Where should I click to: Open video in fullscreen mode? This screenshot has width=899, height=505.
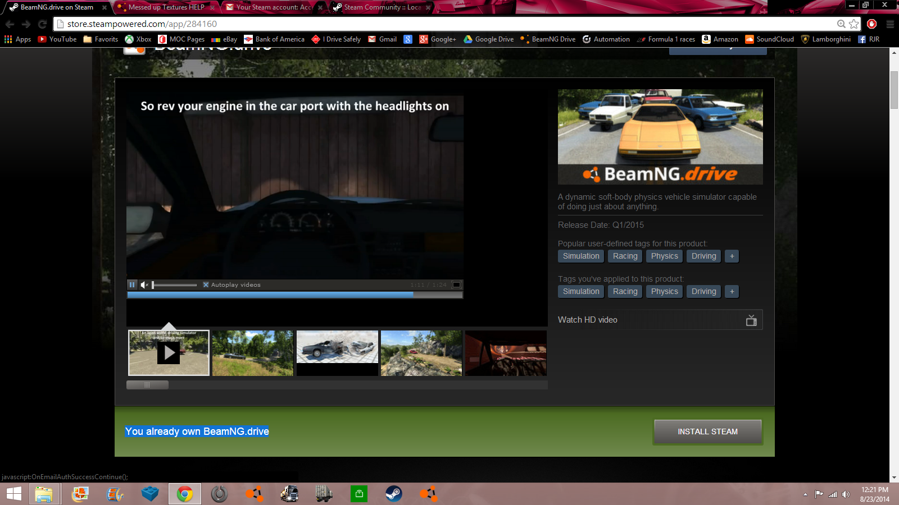pos(456,284)
